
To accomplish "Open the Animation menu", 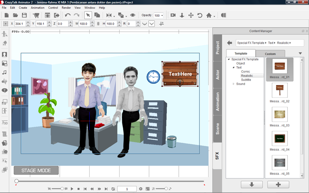I will coord(38,7).
